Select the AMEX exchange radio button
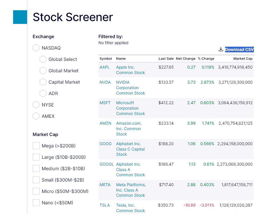 click(36, 116)
